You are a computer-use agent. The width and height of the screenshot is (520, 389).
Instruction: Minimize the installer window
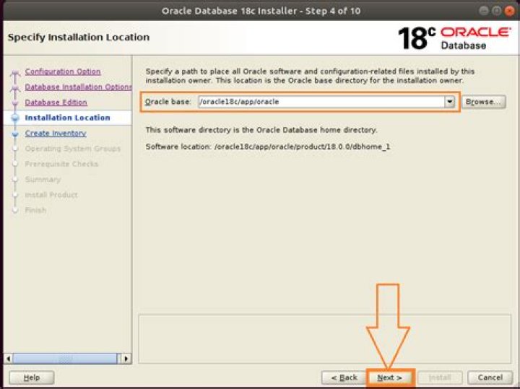click(x=484, y=11)
